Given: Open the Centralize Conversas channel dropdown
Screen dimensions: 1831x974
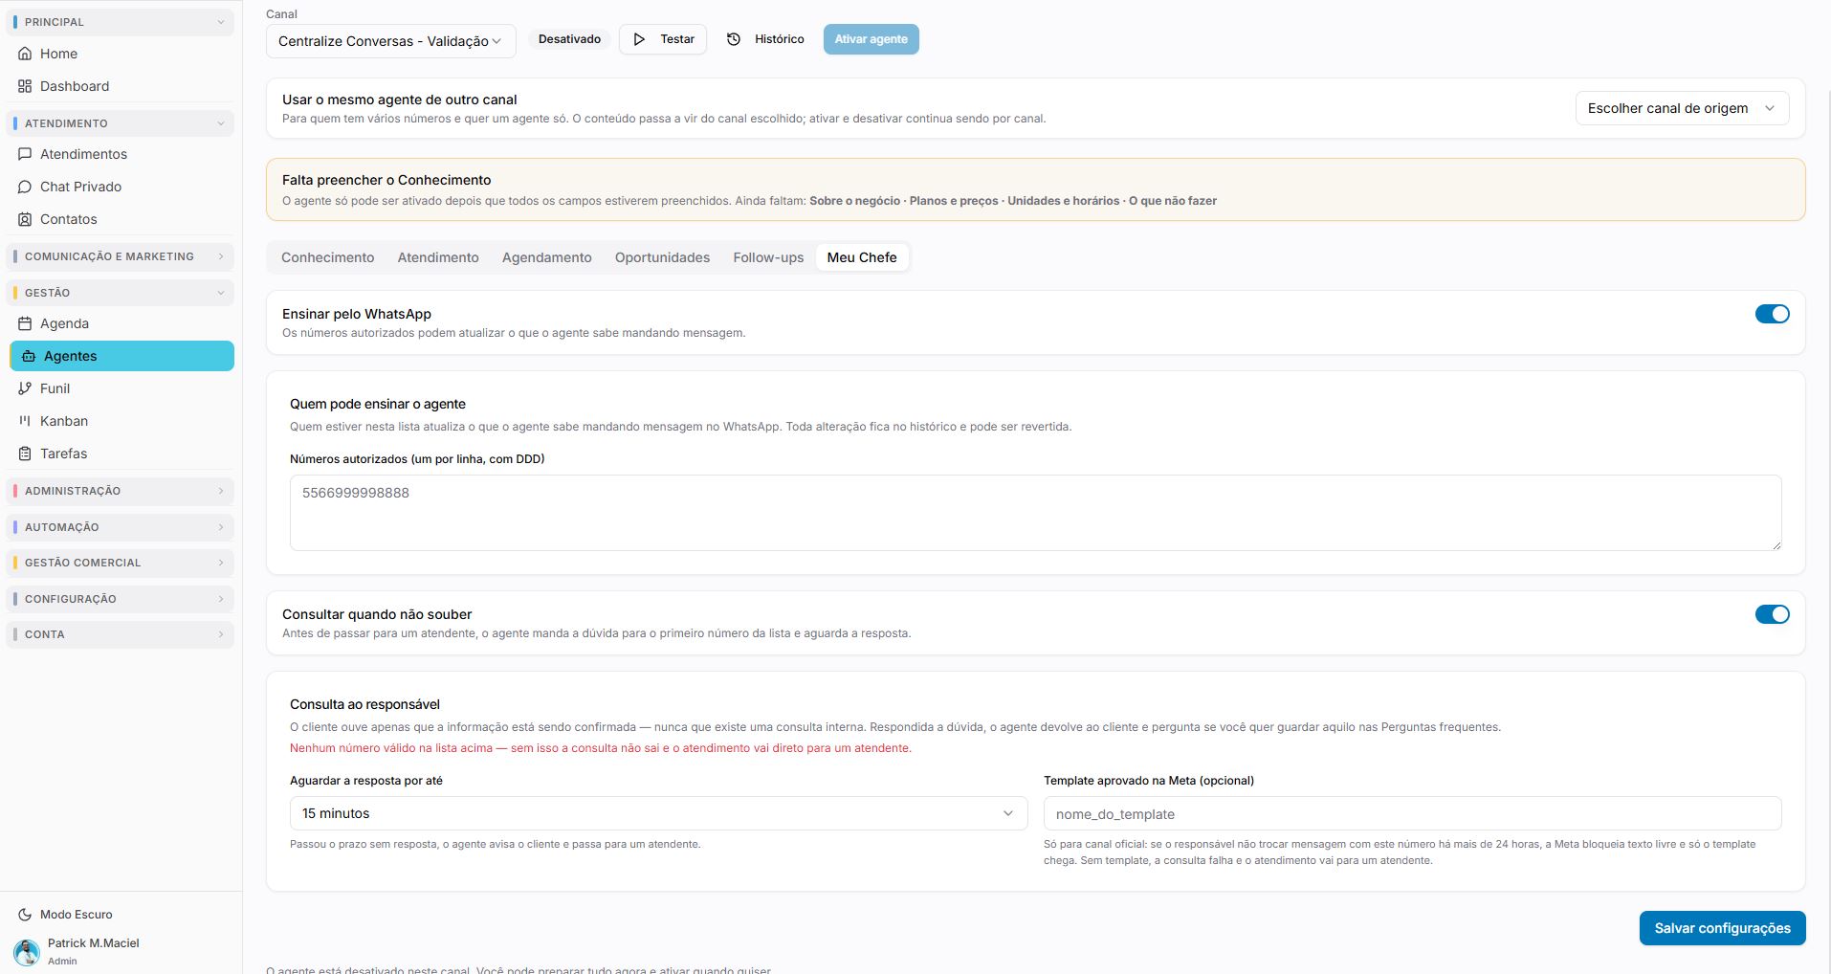Looking at the screenshot, I should click(x=390, y=41).
